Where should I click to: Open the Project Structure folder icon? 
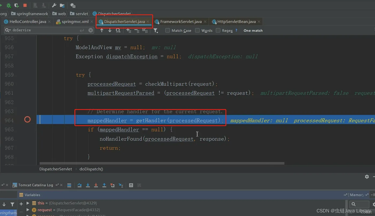point(62,5)
